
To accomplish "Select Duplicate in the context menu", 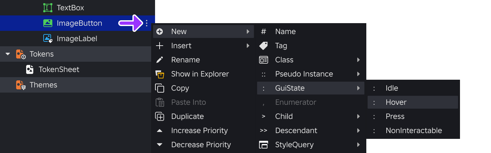I will 203,116.
